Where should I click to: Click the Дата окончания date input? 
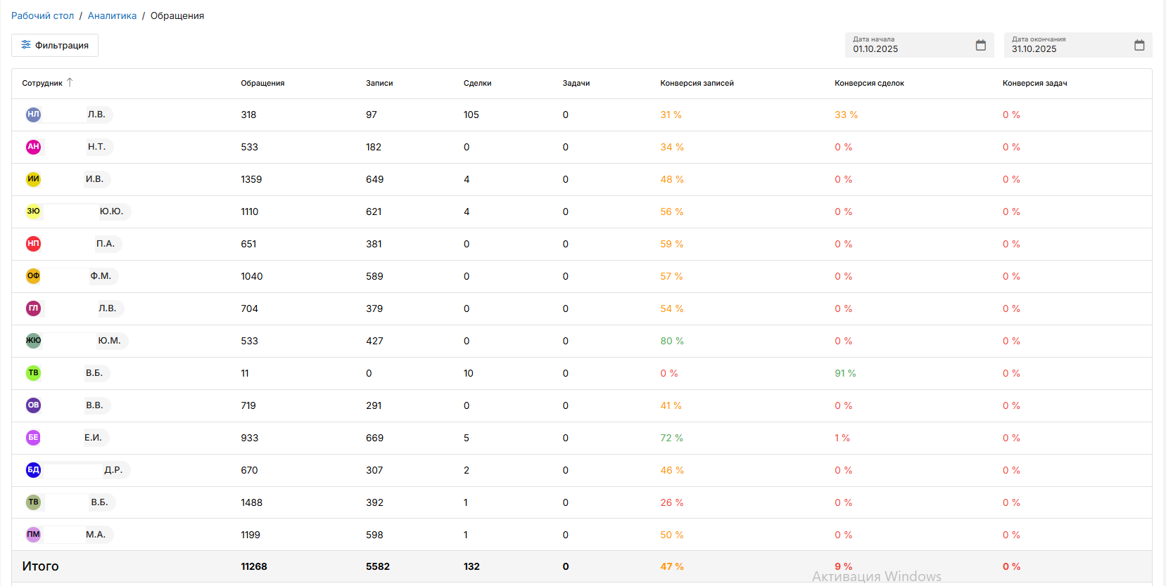[x=1067, y=46]
